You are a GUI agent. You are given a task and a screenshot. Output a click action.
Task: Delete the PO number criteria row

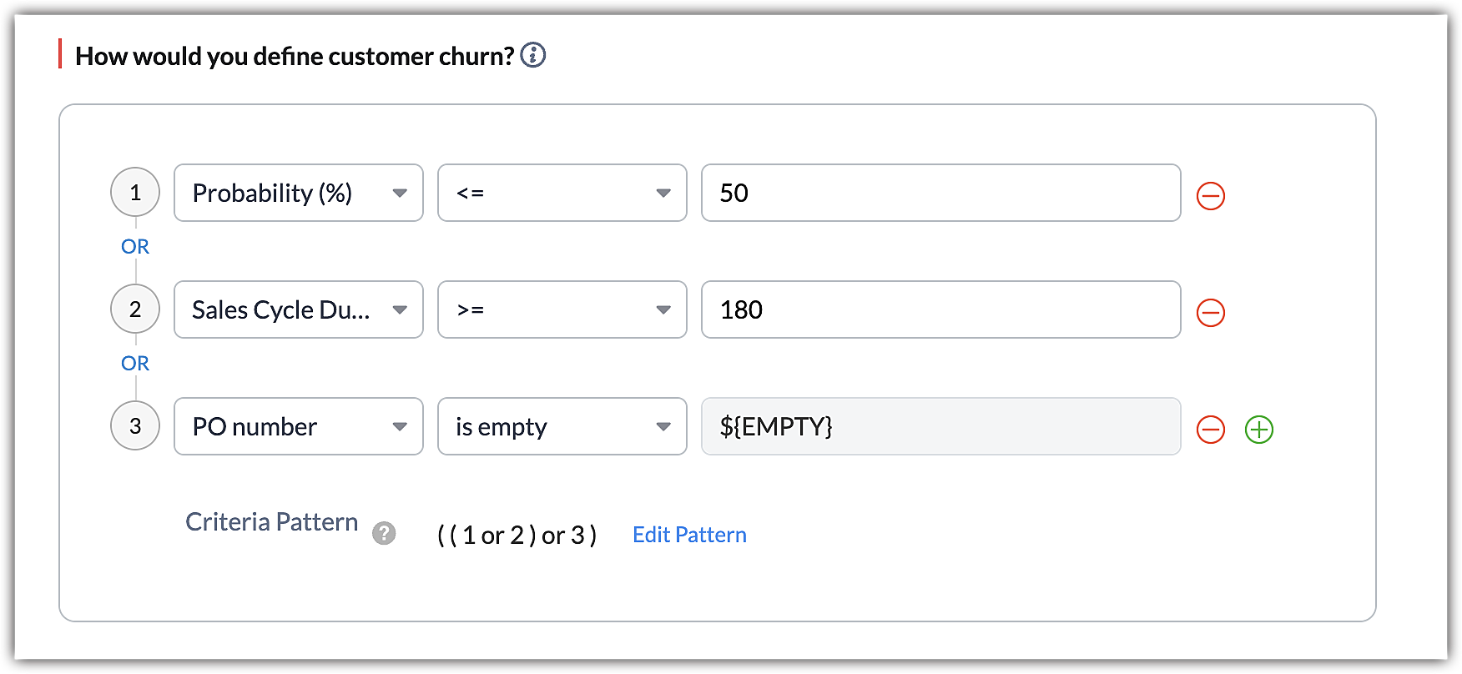[x=1210, y=430]
